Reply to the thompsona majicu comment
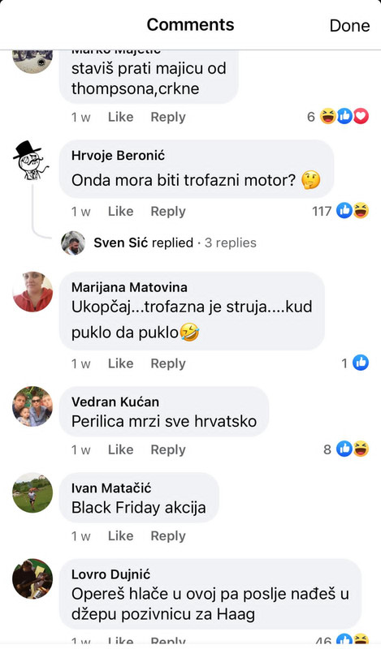Screen dimensions: 381x649 tap(168, 117)
